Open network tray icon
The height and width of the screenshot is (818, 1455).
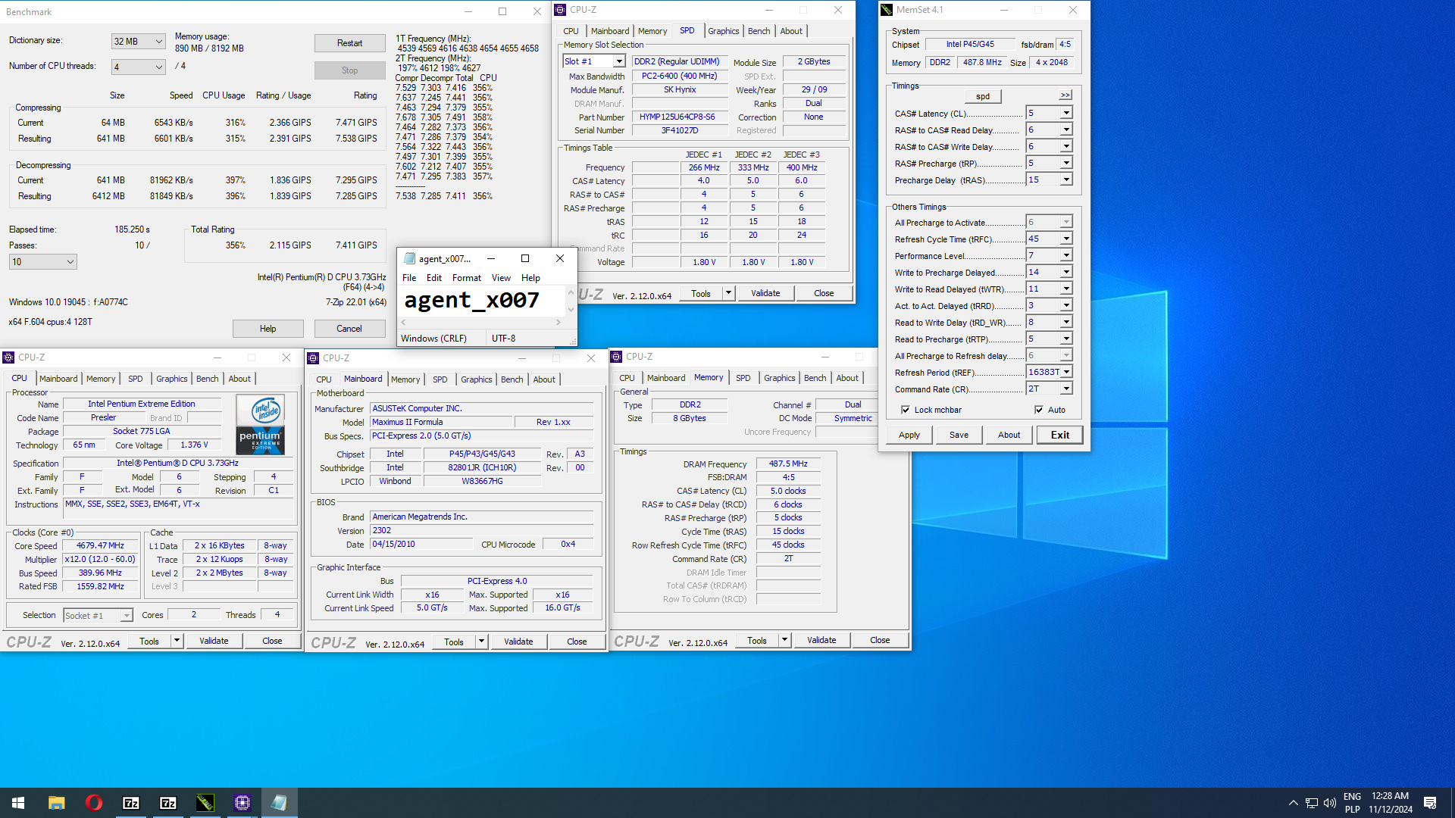(1311, 803)
